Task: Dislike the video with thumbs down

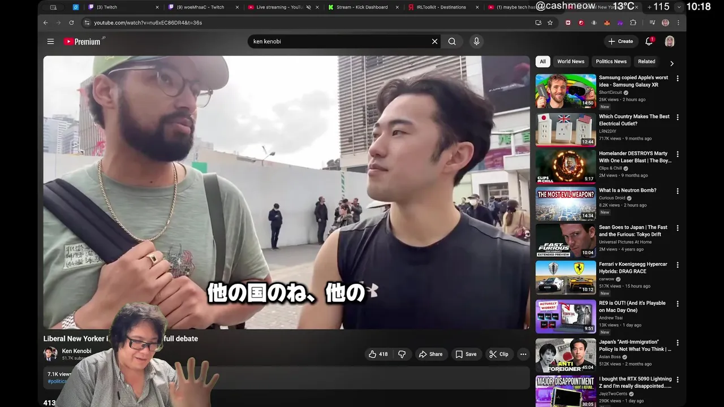Action: pos(402,354)
